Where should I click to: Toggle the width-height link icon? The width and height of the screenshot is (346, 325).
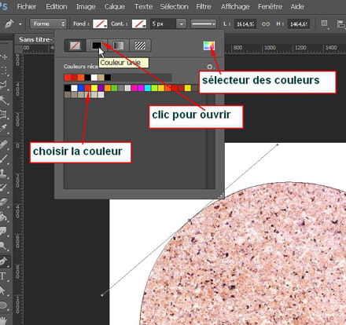tap(266, 24)
